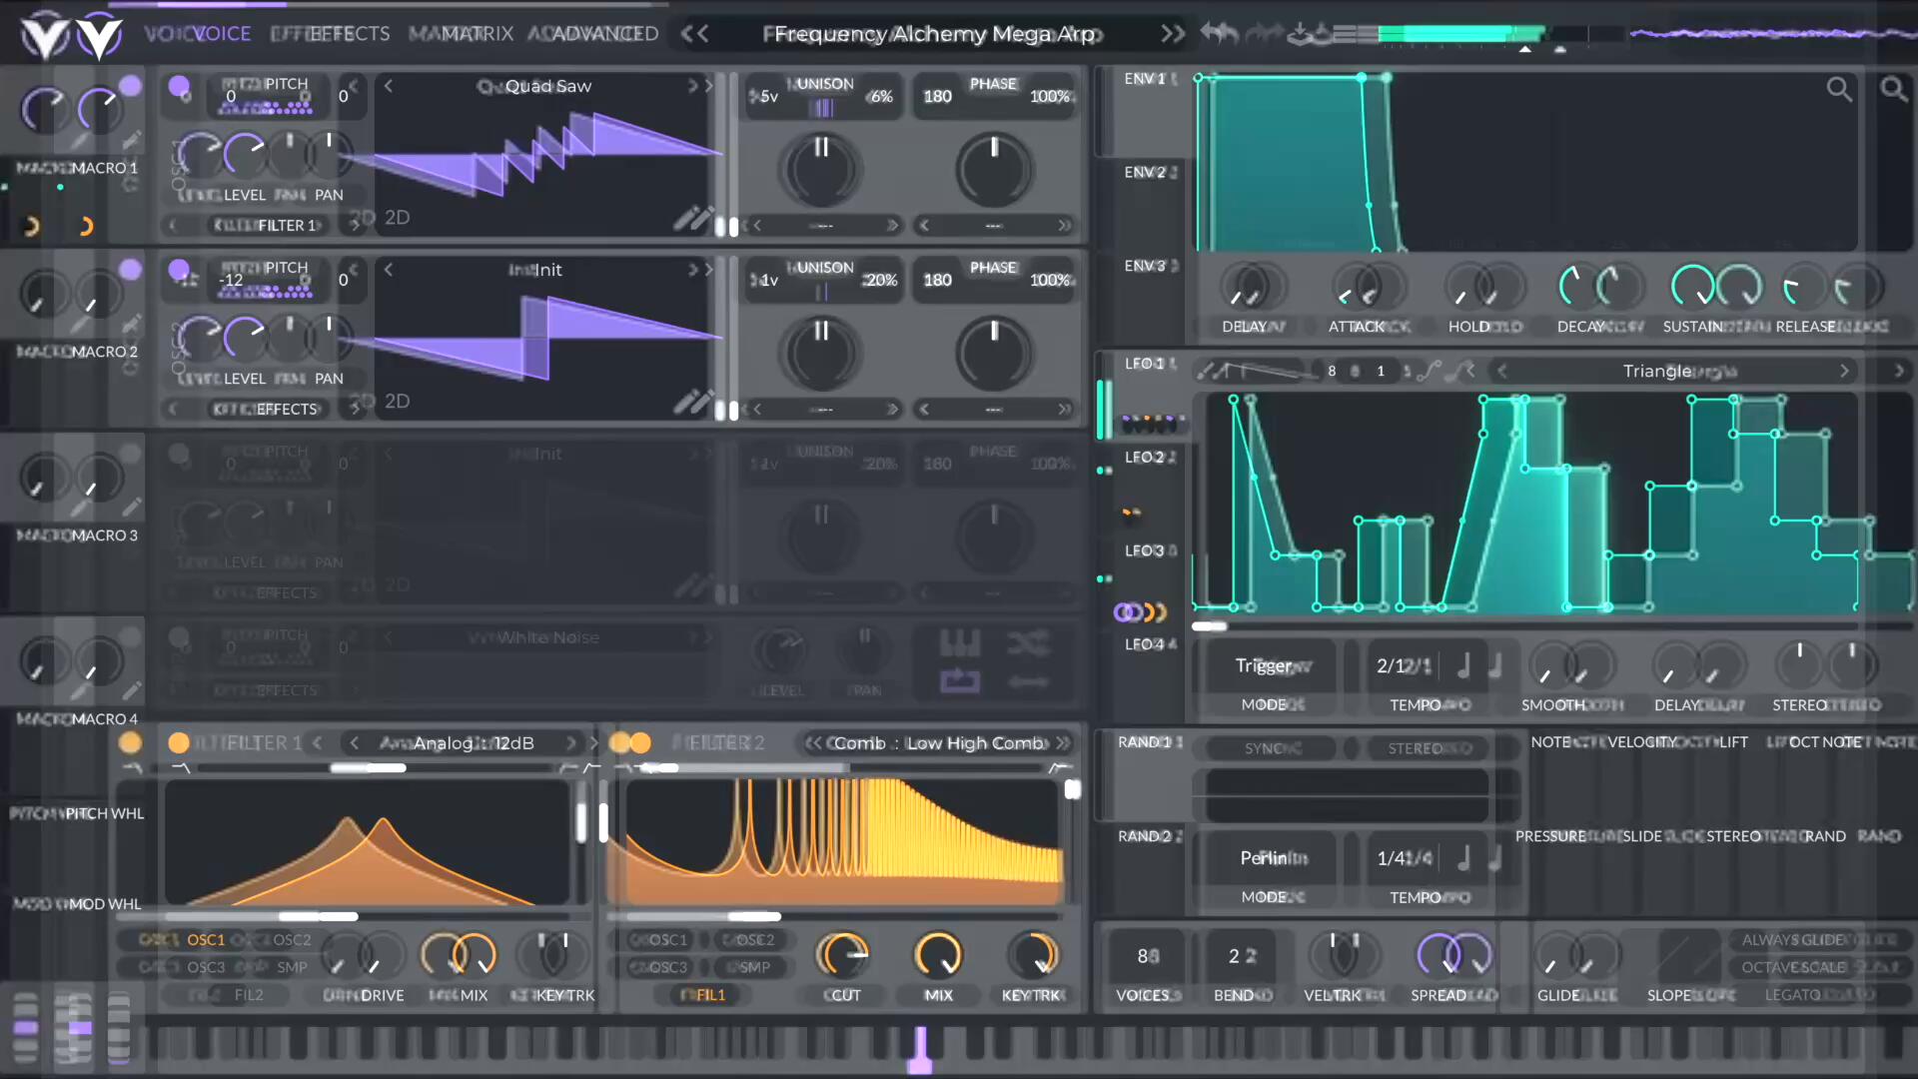
Task: Click the FIL1 routing button under Filter 2
Action: click(x=705, y=994)
